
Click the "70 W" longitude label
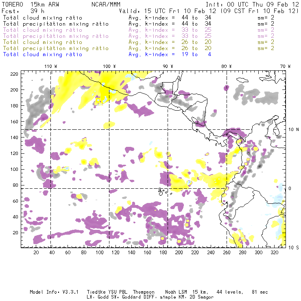[x=285, y=66]
